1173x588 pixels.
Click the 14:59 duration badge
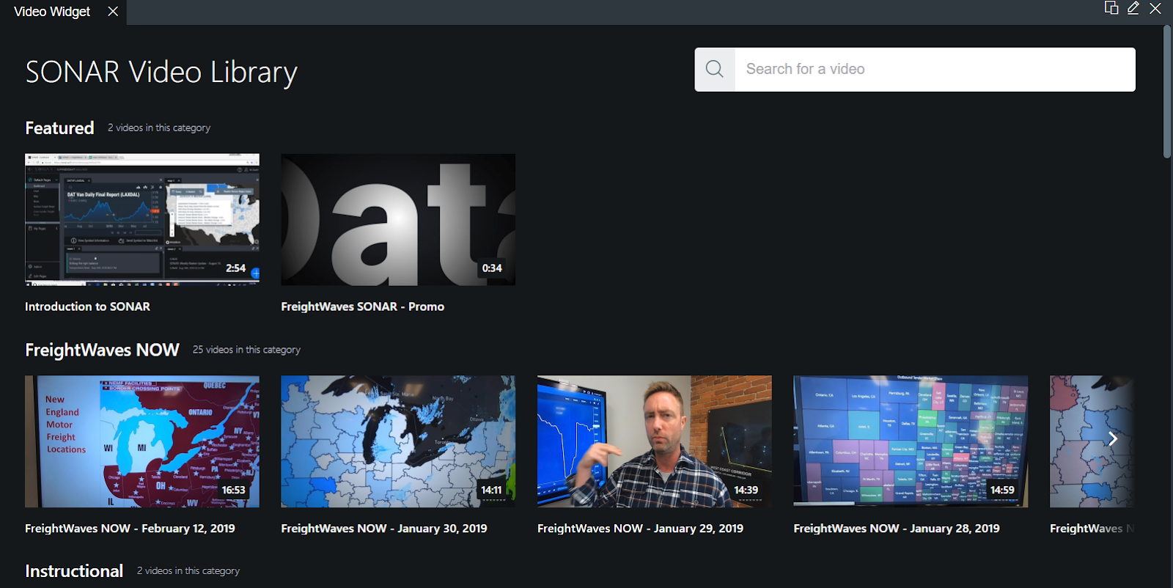pyautogui.click(x=1002, y=490)
